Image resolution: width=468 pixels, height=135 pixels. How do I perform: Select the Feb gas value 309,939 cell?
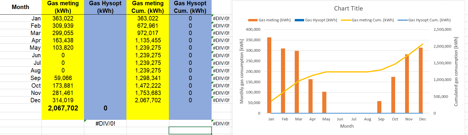click(63, 26)
